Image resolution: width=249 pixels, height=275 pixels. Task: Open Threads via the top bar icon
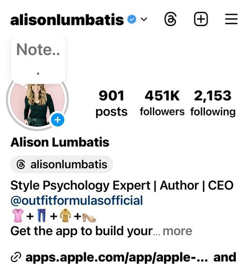click(170, 19)
